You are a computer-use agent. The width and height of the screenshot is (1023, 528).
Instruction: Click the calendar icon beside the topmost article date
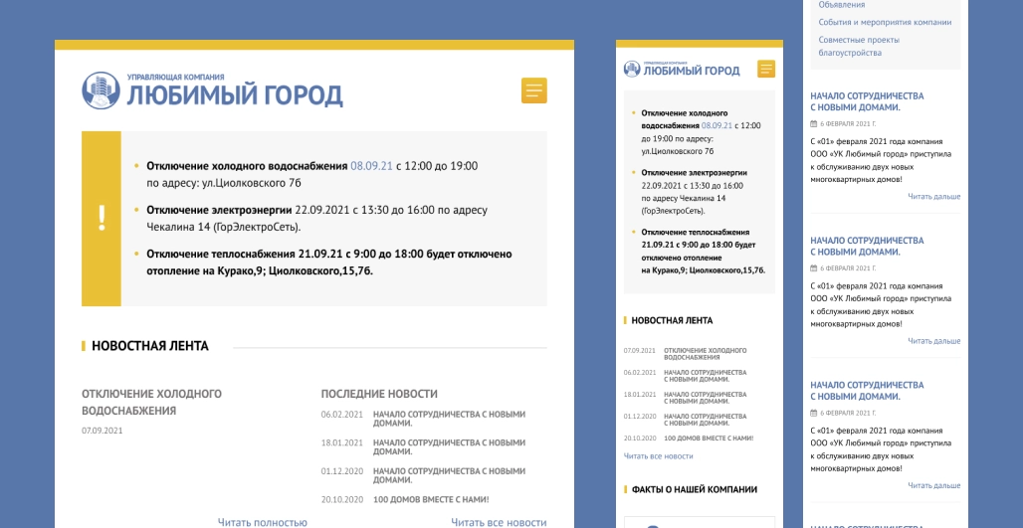point(814,124)
